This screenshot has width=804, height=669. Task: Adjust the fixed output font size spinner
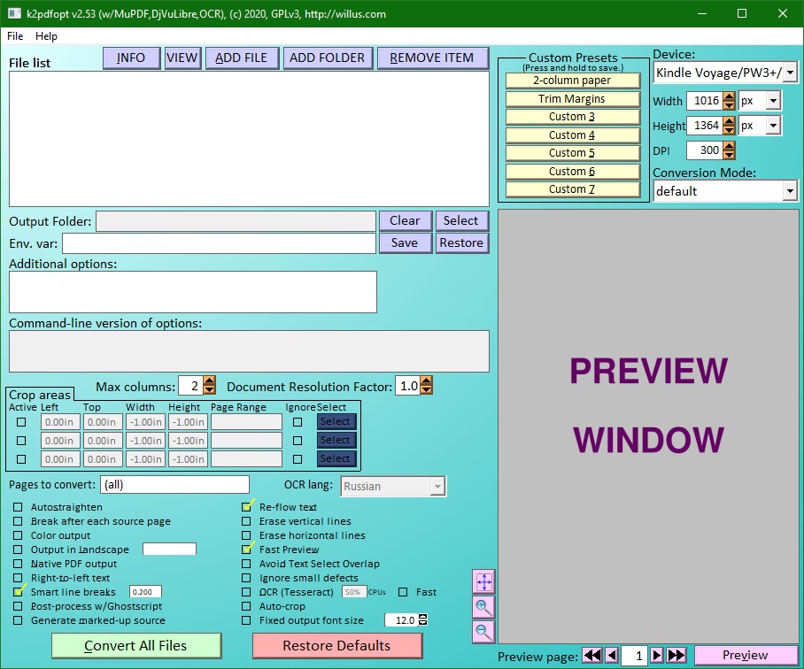point(422,619)
